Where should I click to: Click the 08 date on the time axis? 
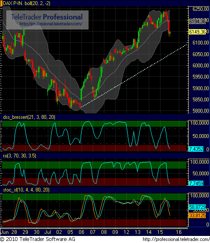pyautogui.click(x=104, y=232)
